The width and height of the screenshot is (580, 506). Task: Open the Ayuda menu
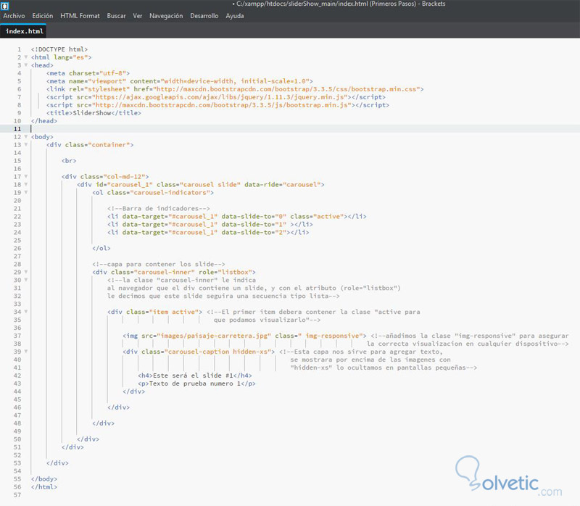[235, 15]
